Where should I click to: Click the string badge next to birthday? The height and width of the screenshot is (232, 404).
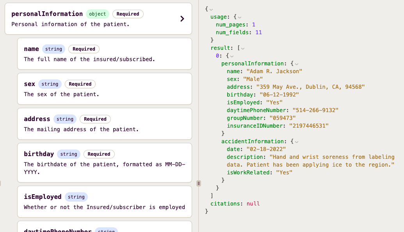[69, 154]
